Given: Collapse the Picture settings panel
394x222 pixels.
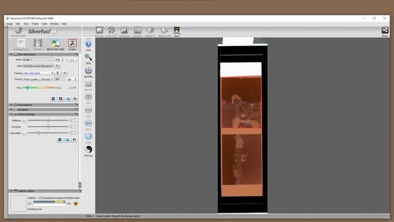Looking at the screenshot, I should click(11, 114).
